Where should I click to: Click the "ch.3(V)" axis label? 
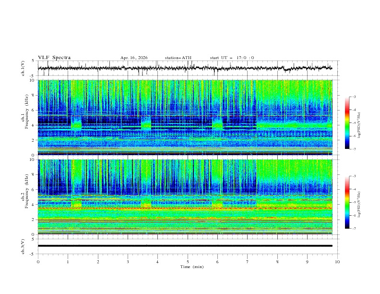[23, 246]
